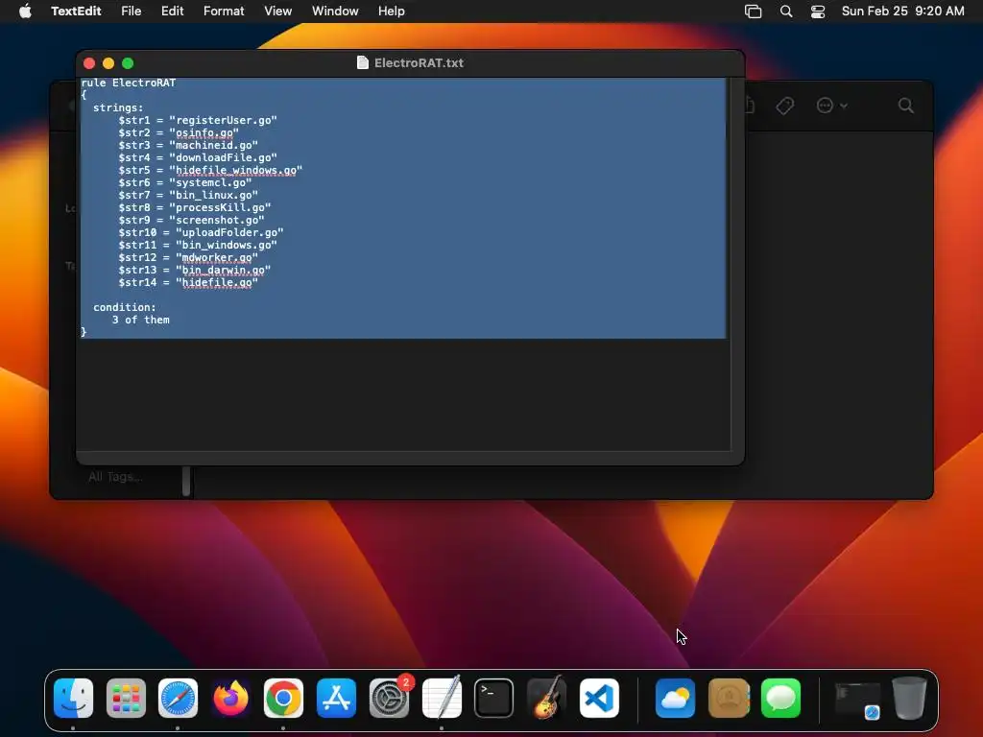Screen dimensions: 983x737
Task: Open the Window menu
Action: [x=335, y=12]
